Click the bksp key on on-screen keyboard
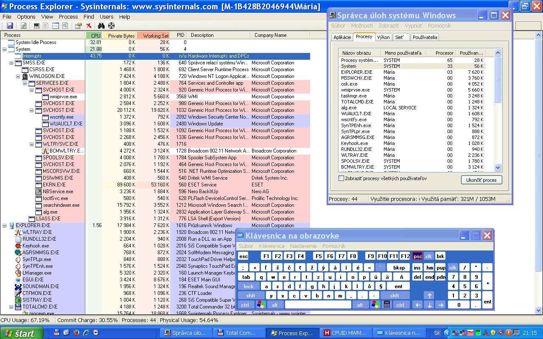The image size is (543, 339). coord(398,267)
